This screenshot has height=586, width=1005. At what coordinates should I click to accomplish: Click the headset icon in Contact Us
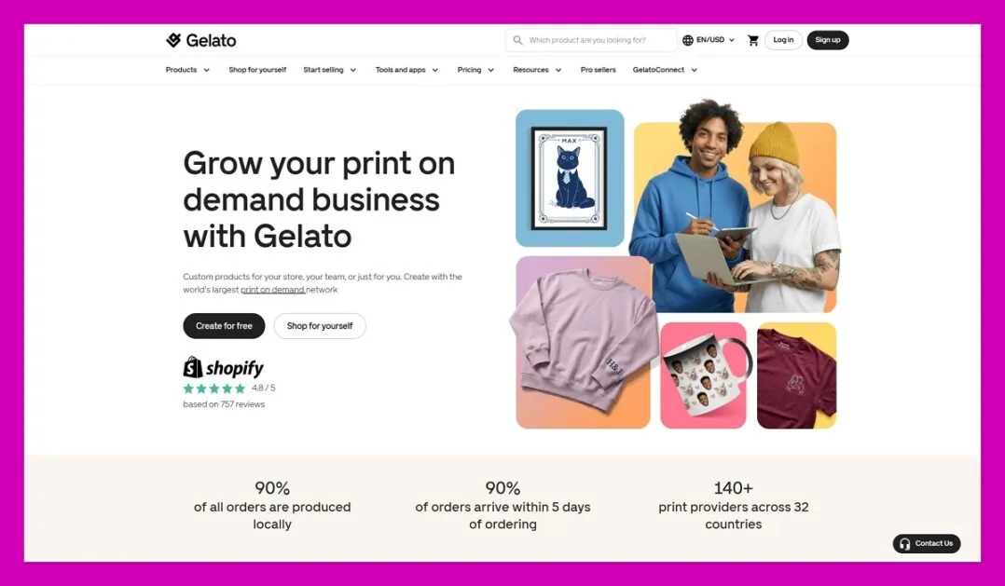pyautogui.click(x=904, y=544)
